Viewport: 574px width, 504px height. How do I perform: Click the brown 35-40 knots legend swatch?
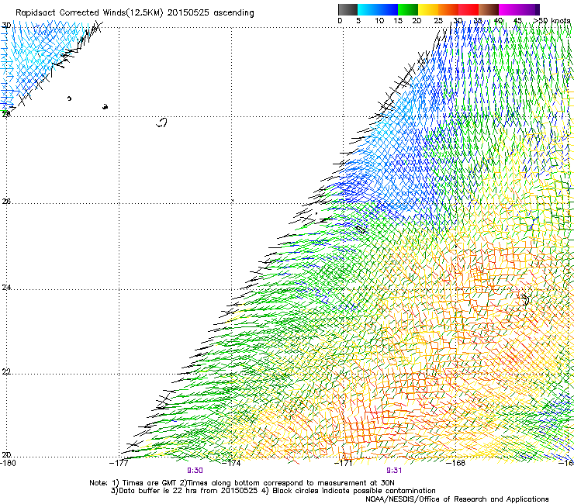coord(489,9)
